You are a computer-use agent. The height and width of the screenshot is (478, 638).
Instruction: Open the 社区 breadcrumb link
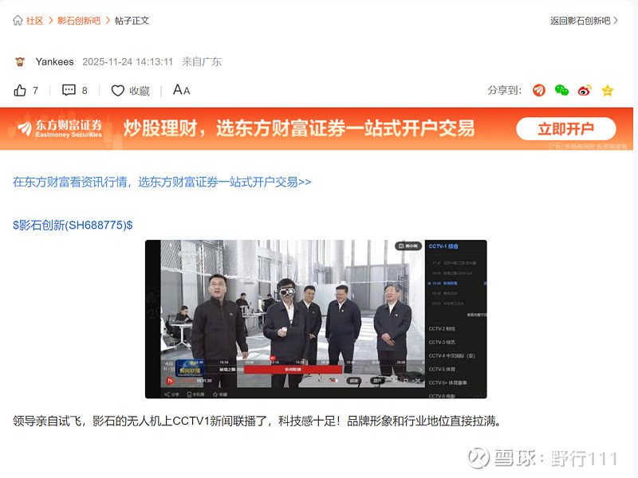[x=34, y=21]
